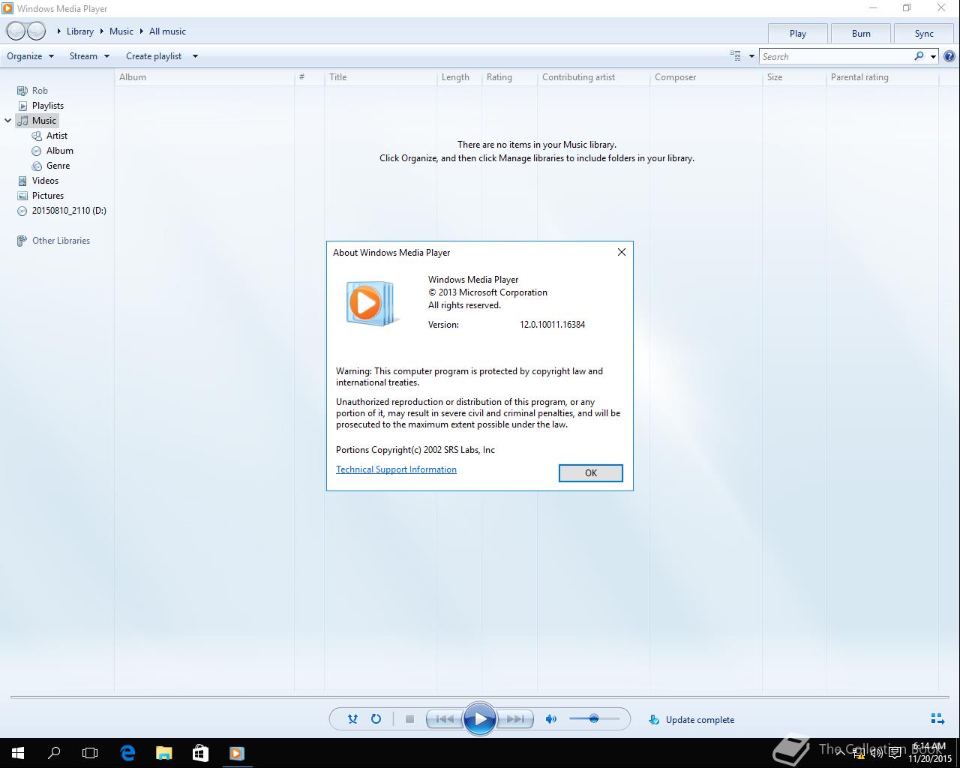Image resolution: width=960 pixels, height=768 pixels.
Task: Click the Previous track button
Action: [445, 719]
